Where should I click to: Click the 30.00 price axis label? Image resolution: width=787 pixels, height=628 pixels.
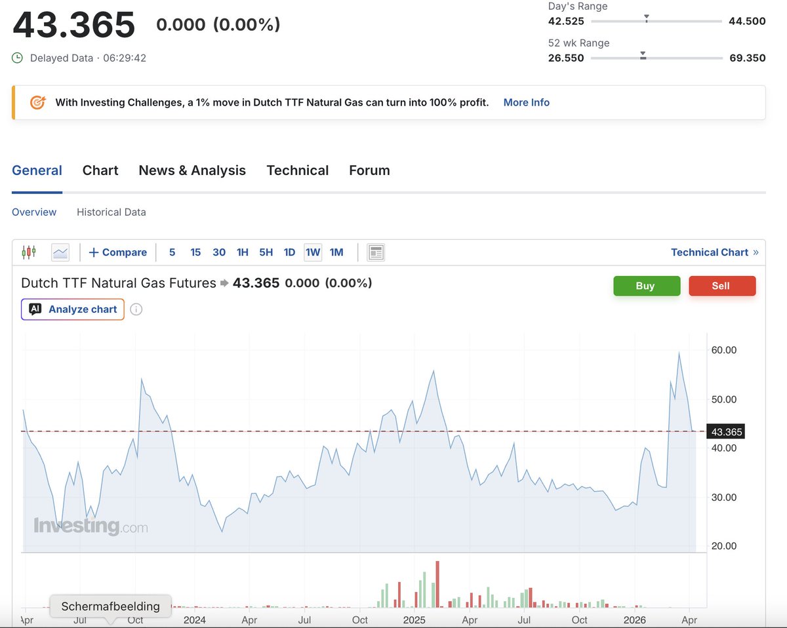tap(724, 497)
